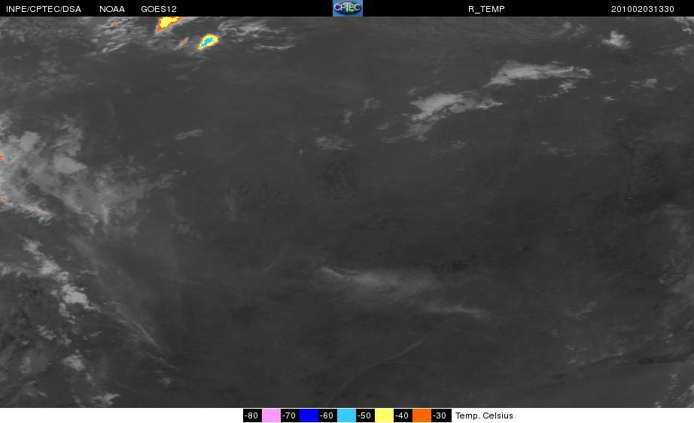
Task: Click the Temp. Celsius legend label
Action: click(x=484, y=415)
